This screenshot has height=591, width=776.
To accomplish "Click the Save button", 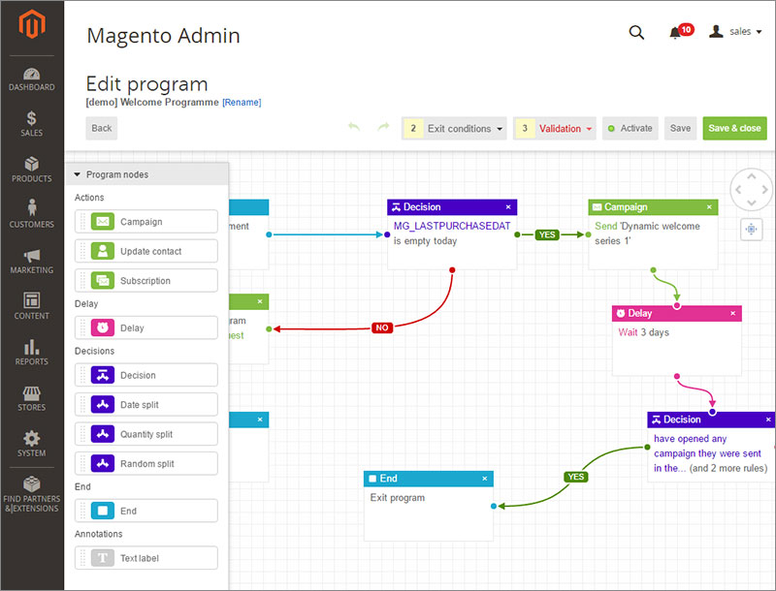I will click(681, 129).
